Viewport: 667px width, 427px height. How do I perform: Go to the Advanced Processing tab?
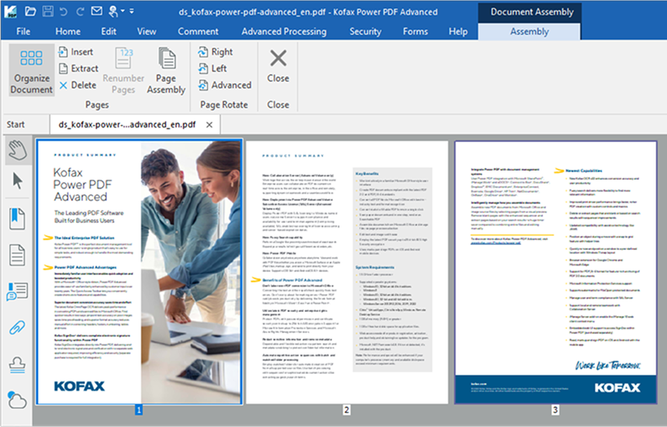(284, 32)
